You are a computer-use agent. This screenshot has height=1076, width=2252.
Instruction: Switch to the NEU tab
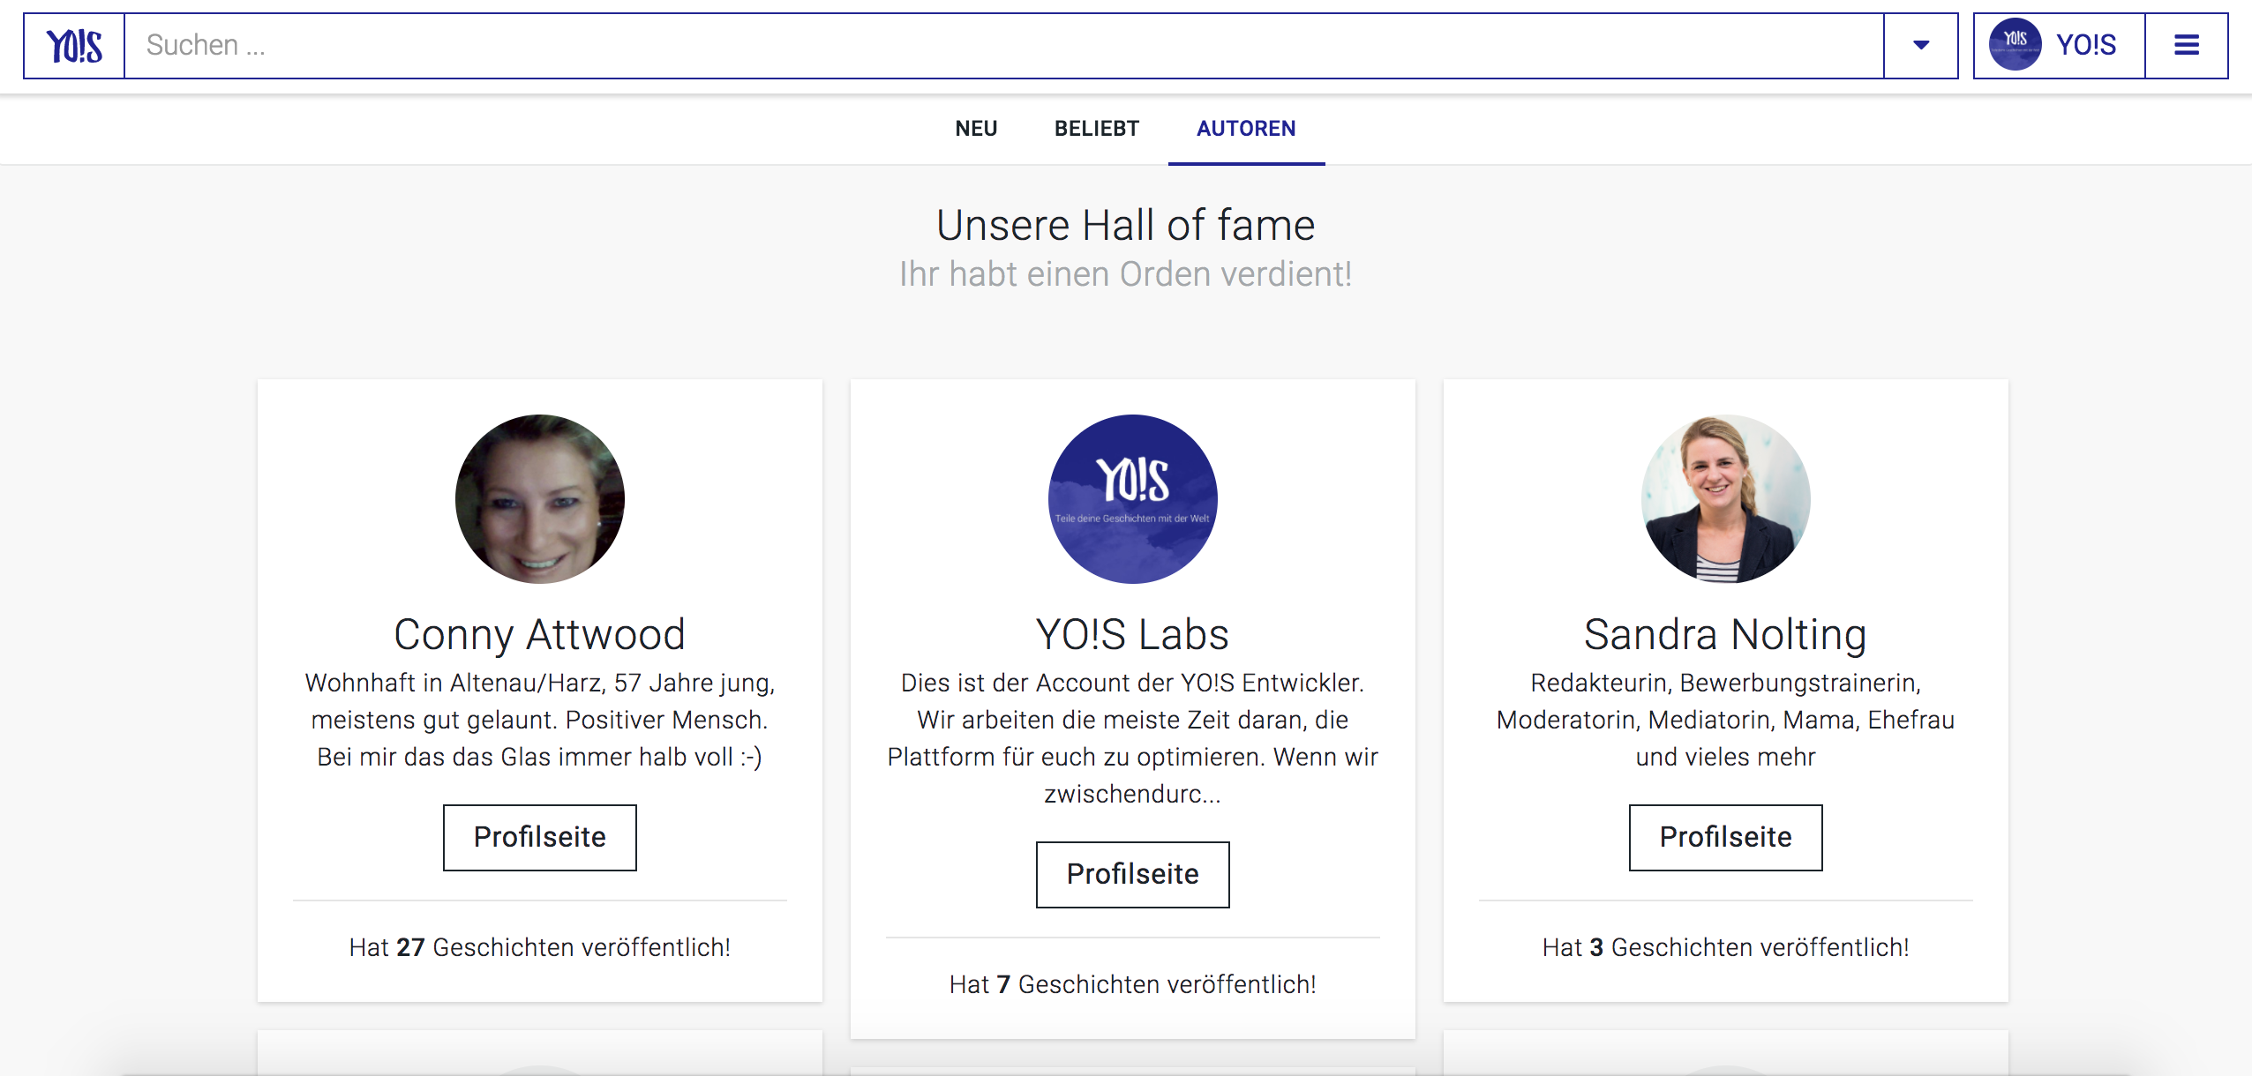pyautogui.click(x=976, y=129)
